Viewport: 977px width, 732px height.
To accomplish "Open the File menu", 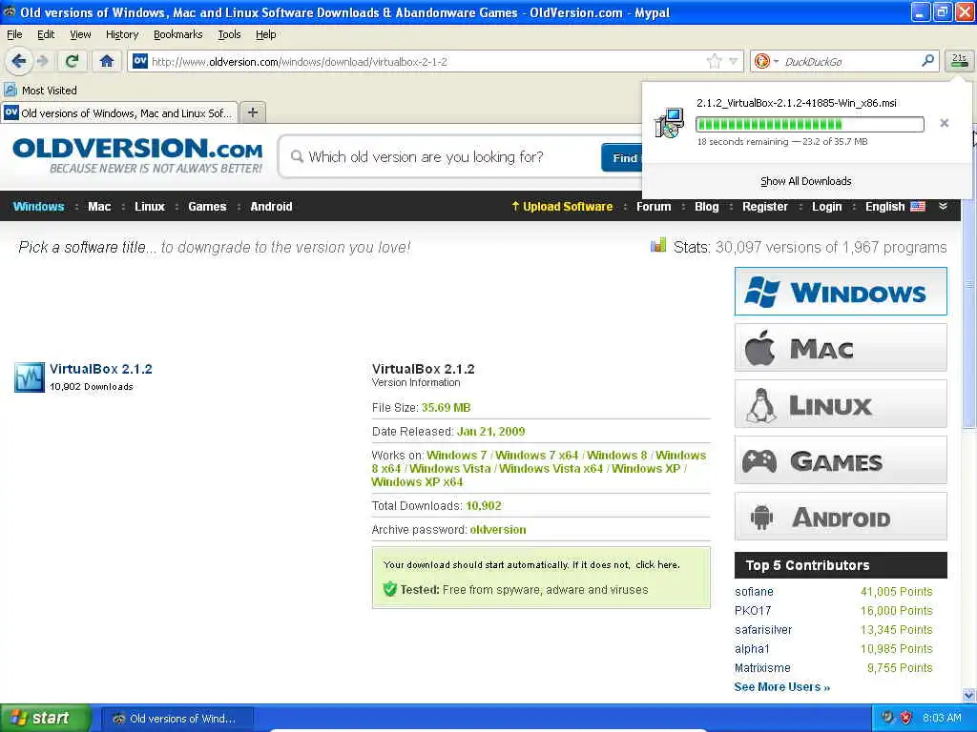I will point(13,34).
